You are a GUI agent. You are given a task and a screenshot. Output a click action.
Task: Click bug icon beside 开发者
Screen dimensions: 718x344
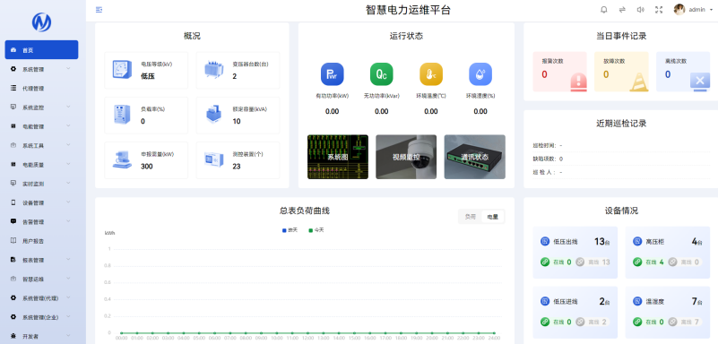point(13,336)
